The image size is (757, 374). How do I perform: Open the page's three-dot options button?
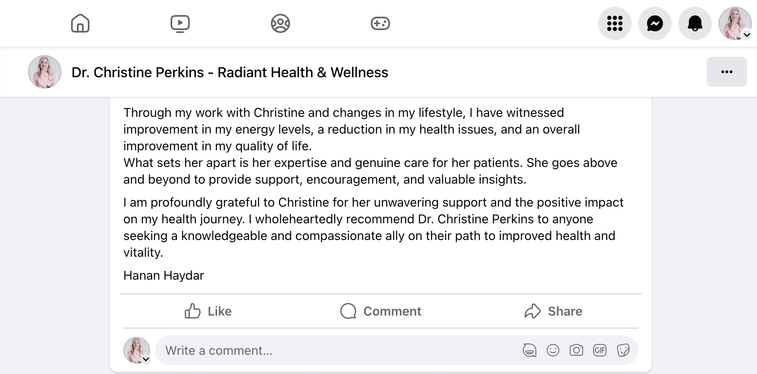click(x=727, y=72)
